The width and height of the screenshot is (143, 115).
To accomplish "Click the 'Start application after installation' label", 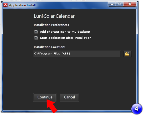I will 66,38.
